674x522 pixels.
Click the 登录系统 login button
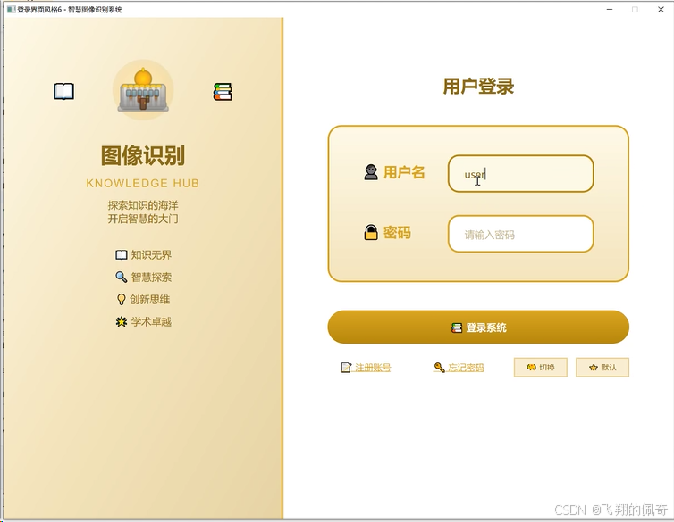pyautogui.click(x=478, y=327)
